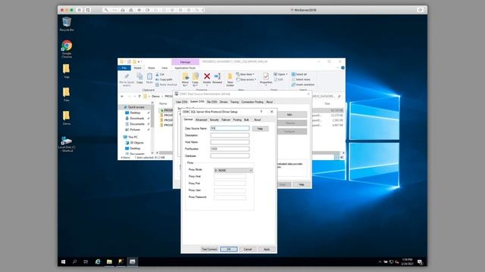Viewport: 485px width, 272px height.
Task: Switch to Connection Pooling tab
Action: (252, 102)
